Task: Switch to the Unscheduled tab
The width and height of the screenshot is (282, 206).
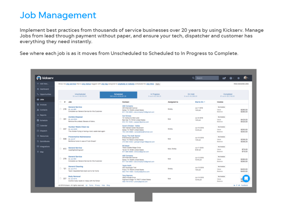Action: coord(80,95)
